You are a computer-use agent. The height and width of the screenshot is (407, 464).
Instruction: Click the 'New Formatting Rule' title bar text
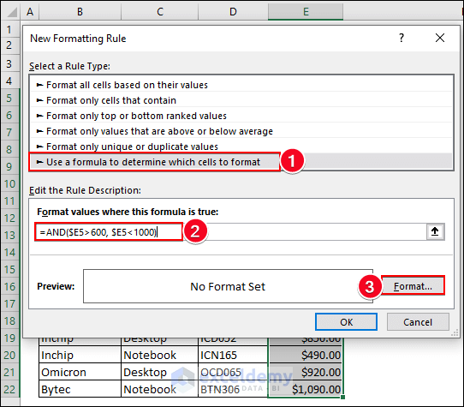[x=78, y=39]
